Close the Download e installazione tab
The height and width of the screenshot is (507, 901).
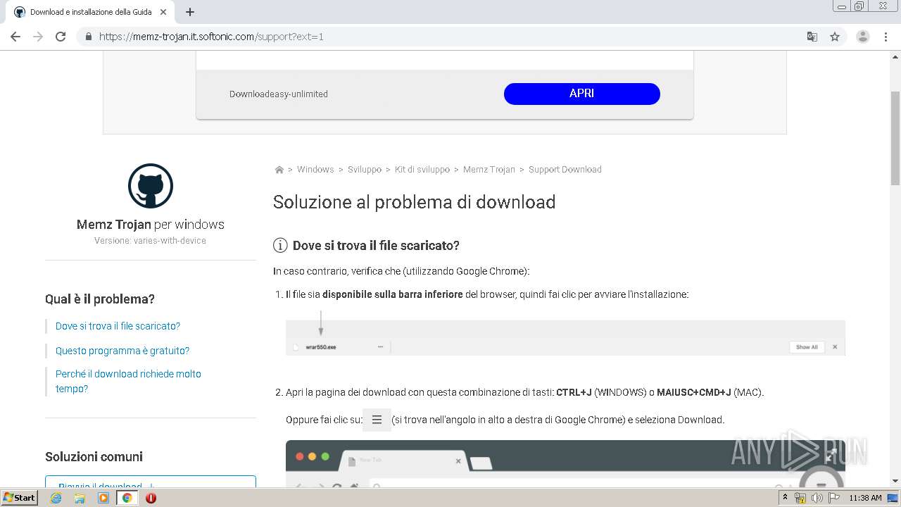click(163, 12)
